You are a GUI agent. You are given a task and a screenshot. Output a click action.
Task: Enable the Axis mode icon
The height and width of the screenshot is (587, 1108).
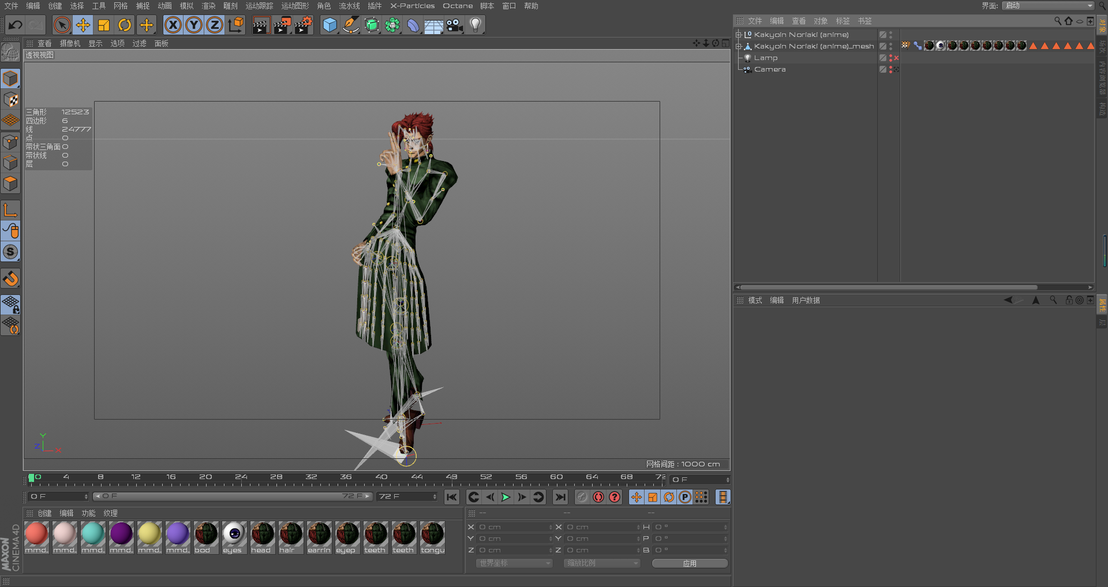[x=10, y=210]
